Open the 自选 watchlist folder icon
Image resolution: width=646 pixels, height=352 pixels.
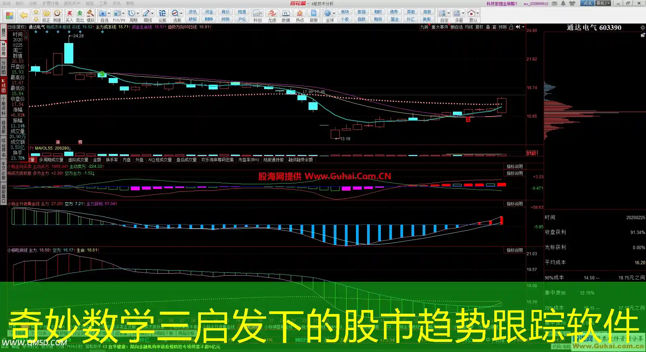[103, 13]
